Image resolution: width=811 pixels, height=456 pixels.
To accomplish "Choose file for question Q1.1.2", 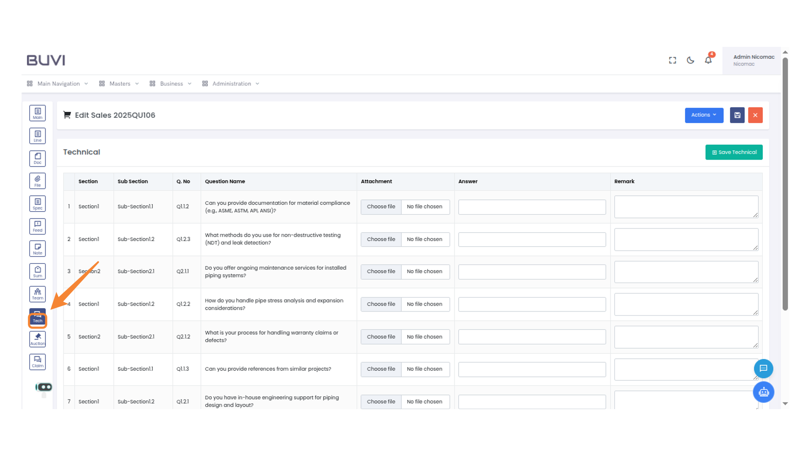I will pos(381,206).
